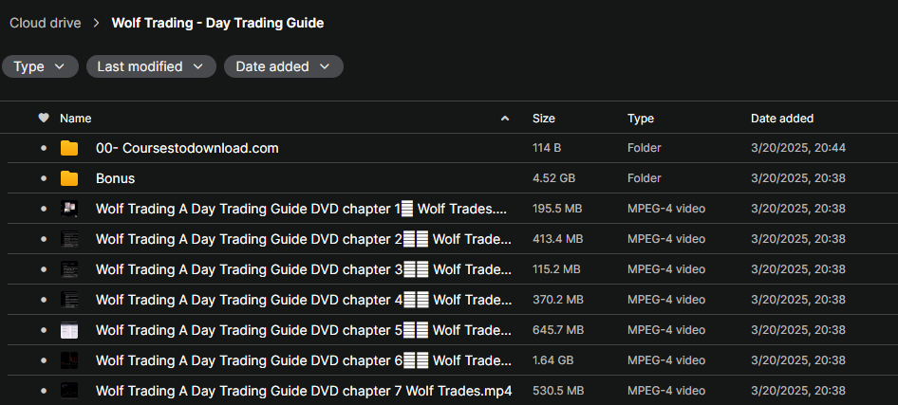This screenshot has width=898, height=405.
Task: Click the favorite dot for chapter 2 video
Action: [44, 239]
